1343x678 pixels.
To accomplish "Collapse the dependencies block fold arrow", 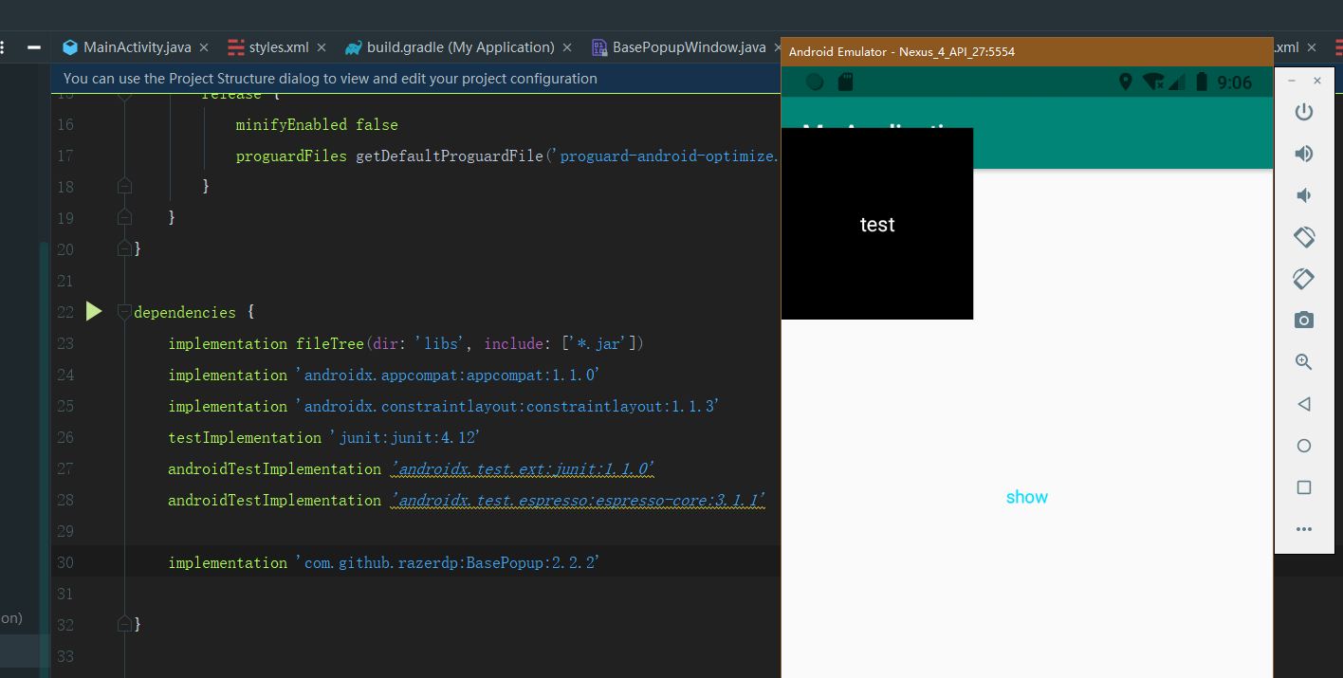I will [x=123, y=309].
